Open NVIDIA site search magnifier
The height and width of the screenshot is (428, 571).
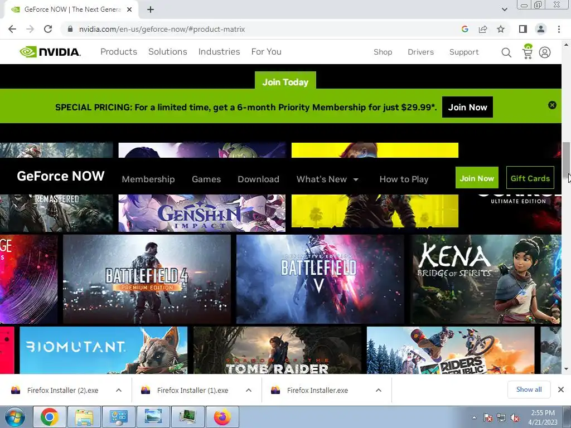coord(506,52)
